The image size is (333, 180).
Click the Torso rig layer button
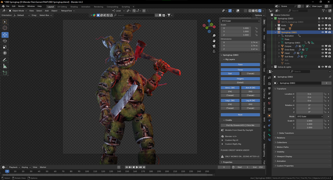coord(240,70)
